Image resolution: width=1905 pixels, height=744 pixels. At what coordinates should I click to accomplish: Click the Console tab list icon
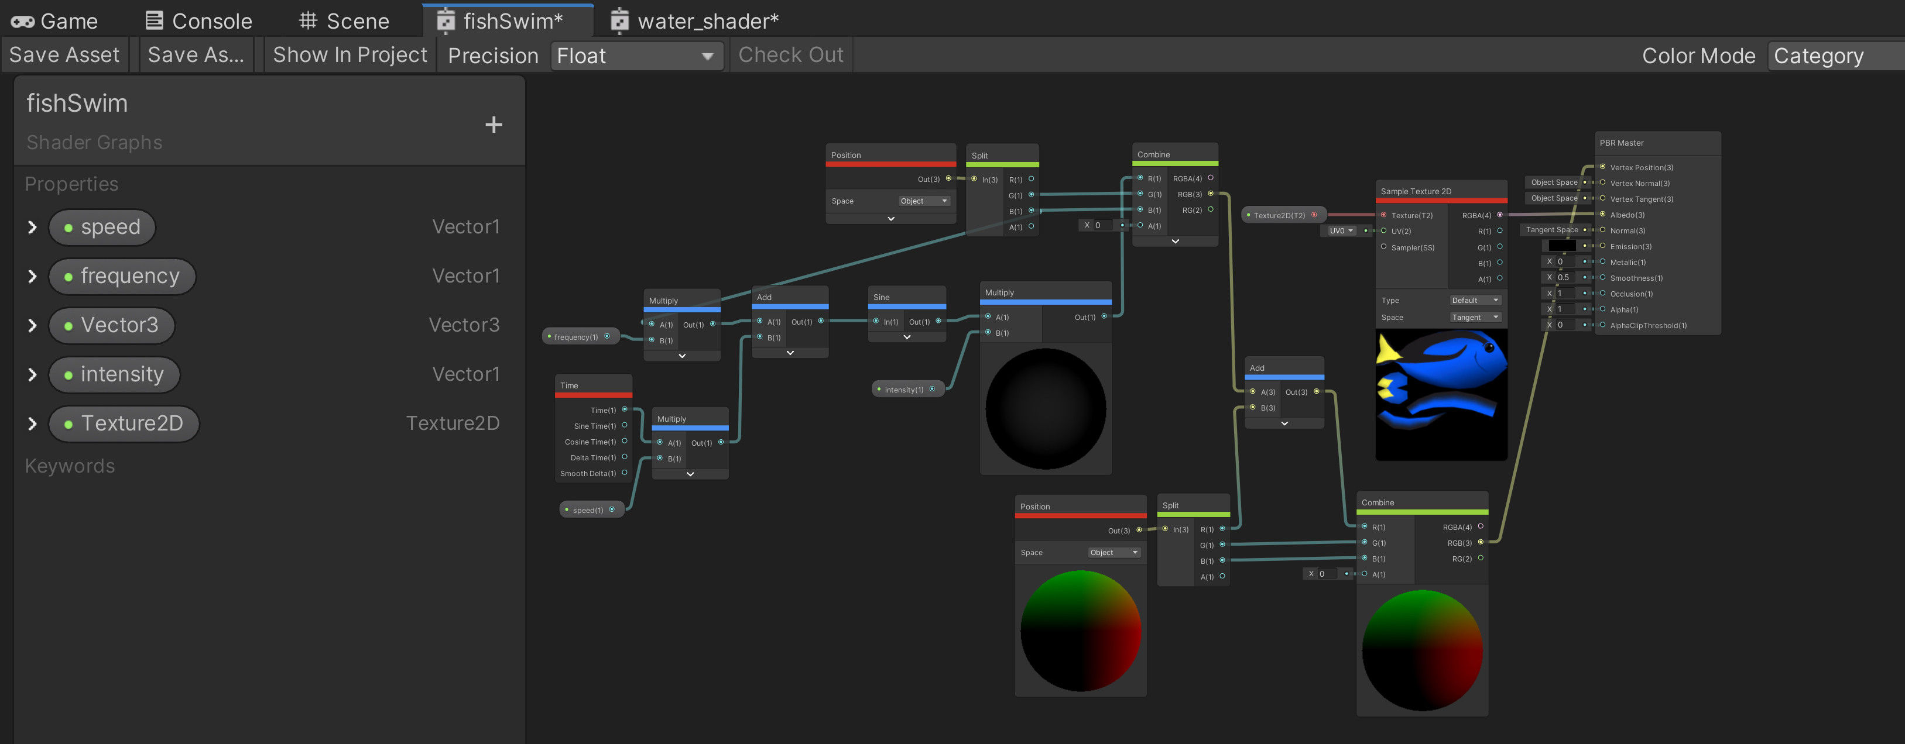pyautogui.click(x=154, y=20)
